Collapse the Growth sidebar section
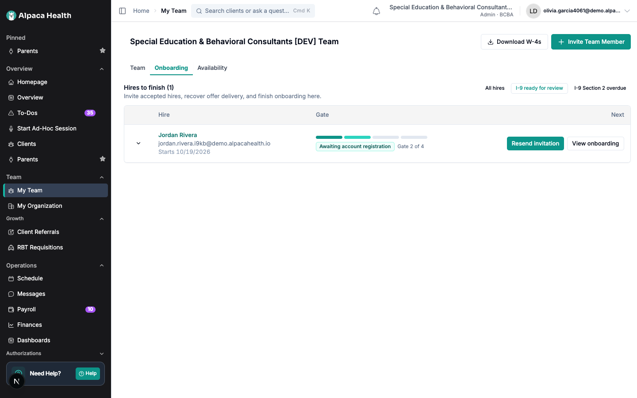The image size is (637, 398). click(x=102, y=219)
